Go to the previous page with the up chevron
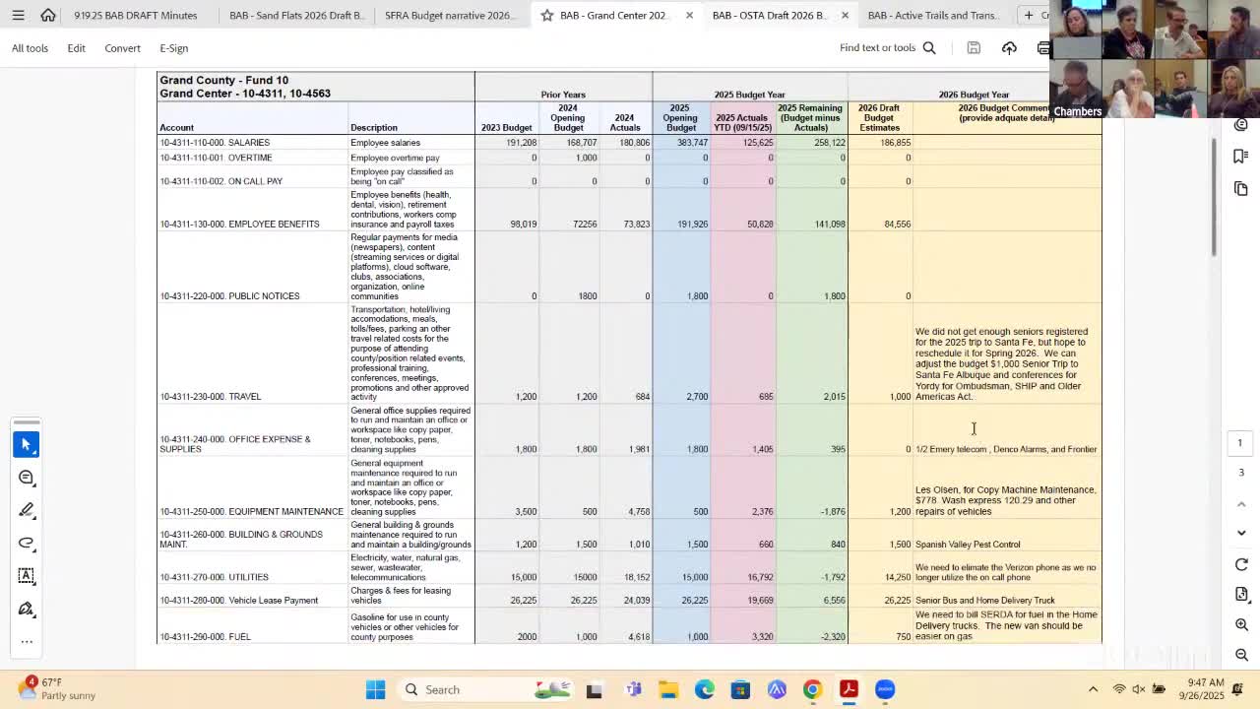This screenshot has width=1260, height=709. pos(1241,503)
